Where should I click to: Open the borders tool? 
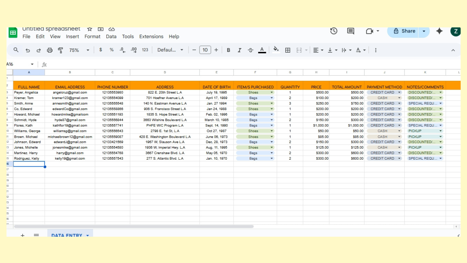click(287, 50)
